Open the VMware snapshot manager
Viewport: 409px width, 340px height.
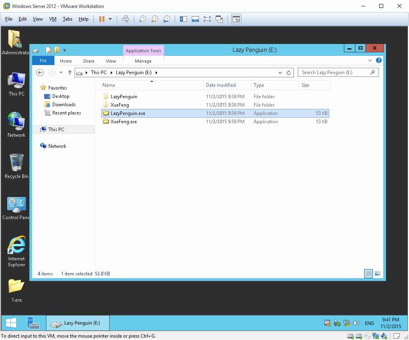[166, 19]
